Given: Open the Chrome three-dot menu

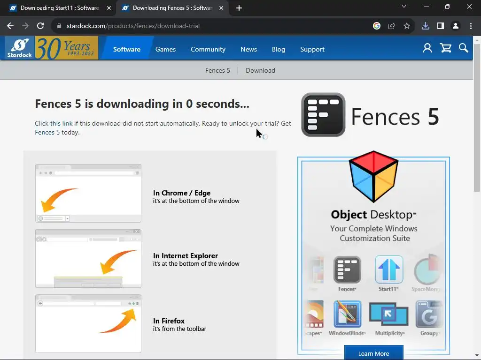Looking at the screenshot, I should coord(471,26).
